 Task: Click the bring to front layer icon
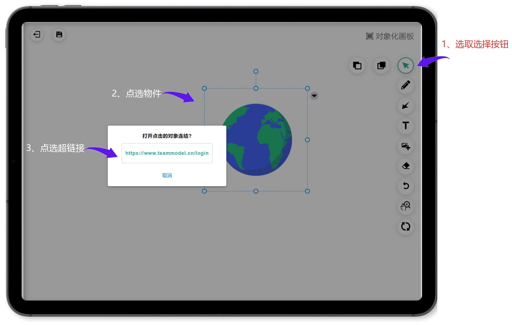tap(381, 66)
